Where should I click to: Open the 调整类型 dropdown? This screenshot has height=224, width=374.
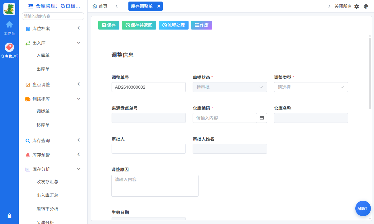tap(311, 87)
